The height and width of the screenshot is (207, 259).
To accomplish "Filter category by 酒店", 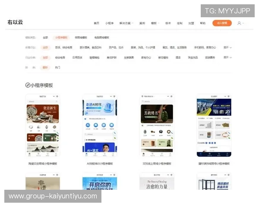I will (x=178, y=58).
